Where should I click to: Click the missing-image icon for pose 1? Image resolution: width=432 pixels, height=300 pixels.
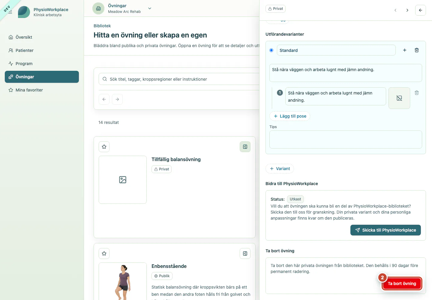click(x=399, y=98)
